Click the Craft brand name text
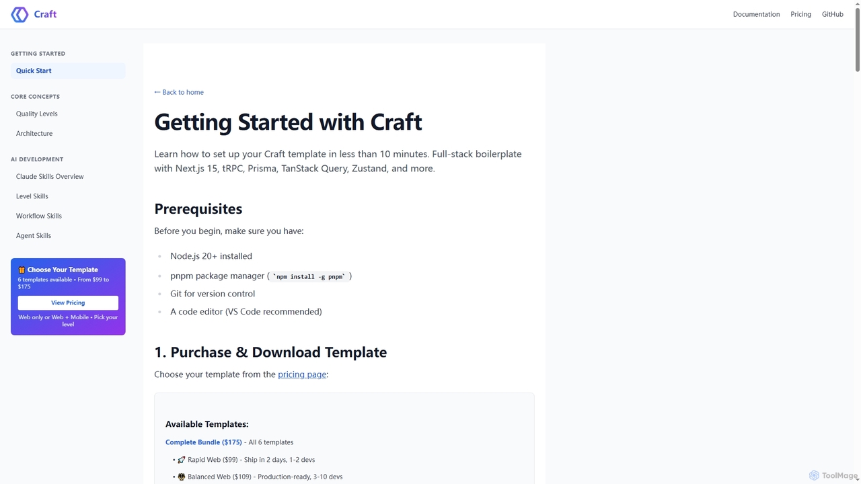This screenshot has height=484, width=861. tap(45, 14)
